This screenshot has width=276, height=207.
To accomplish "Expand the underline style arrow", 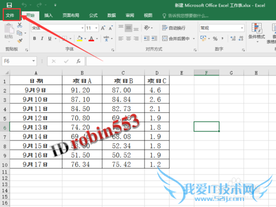I will 55,39.
